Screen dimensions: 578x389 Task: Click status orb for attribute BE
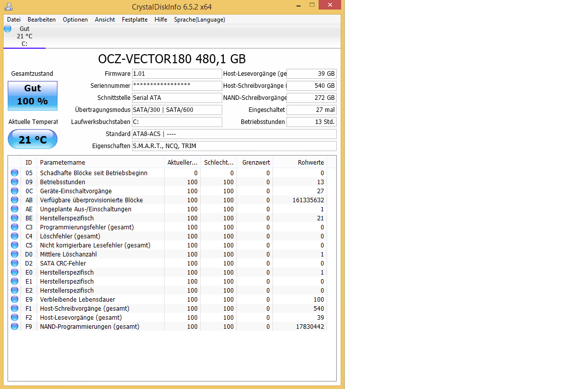pos(15,218)
